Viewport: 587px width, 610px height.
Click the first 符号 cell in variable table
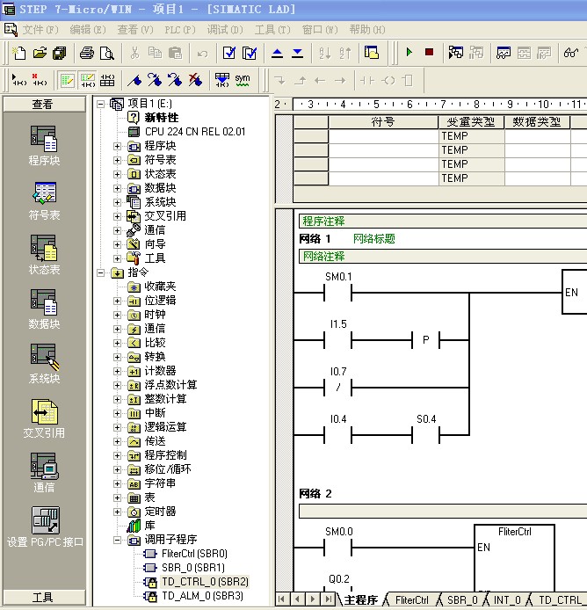coord(383,136)
